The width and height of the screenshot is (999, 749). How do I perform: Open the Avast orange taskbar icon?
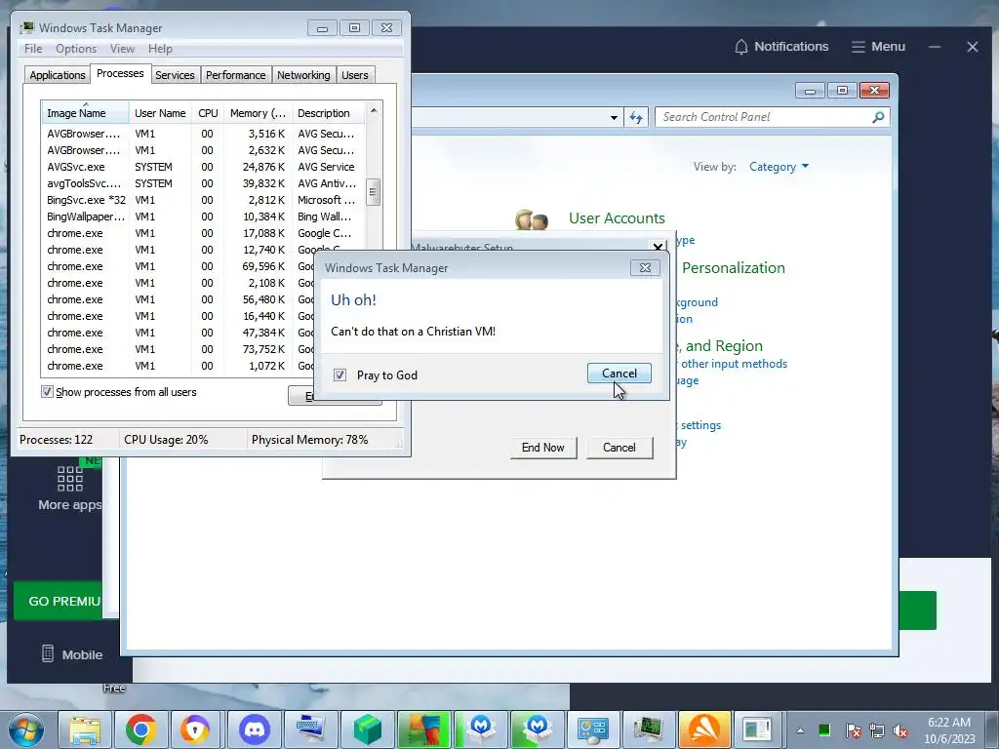(704, 729)
